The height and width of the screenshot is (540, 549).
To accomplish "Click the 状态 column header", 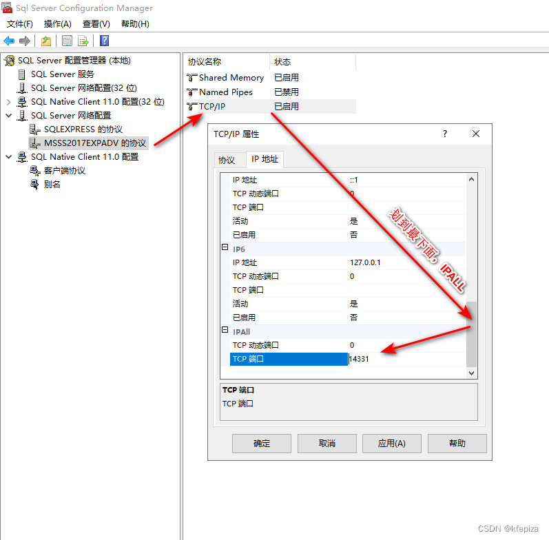I will (x=313, y=61).
